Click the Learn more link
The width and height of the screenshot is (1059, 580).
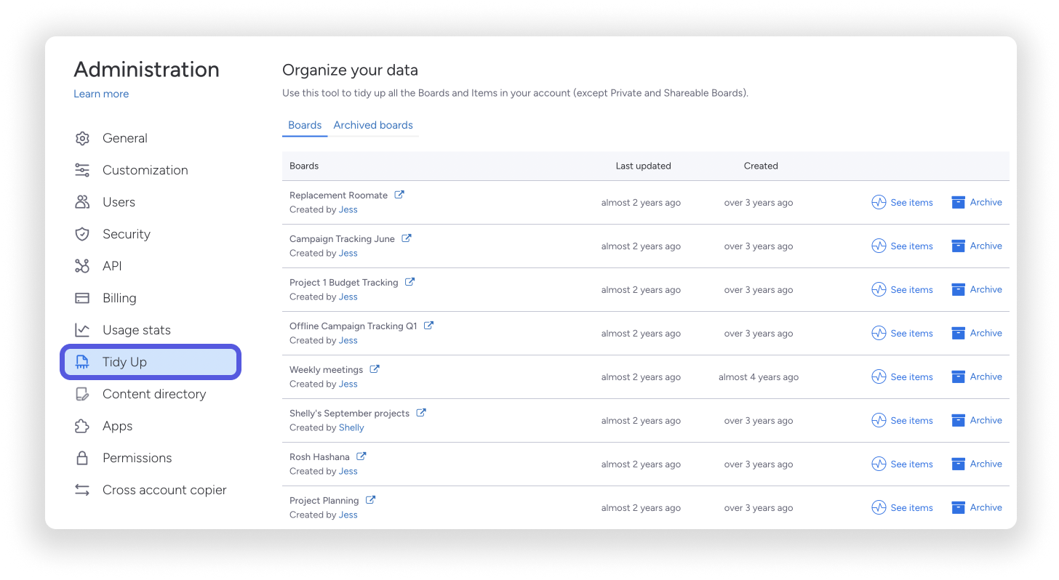pos(100,94)
